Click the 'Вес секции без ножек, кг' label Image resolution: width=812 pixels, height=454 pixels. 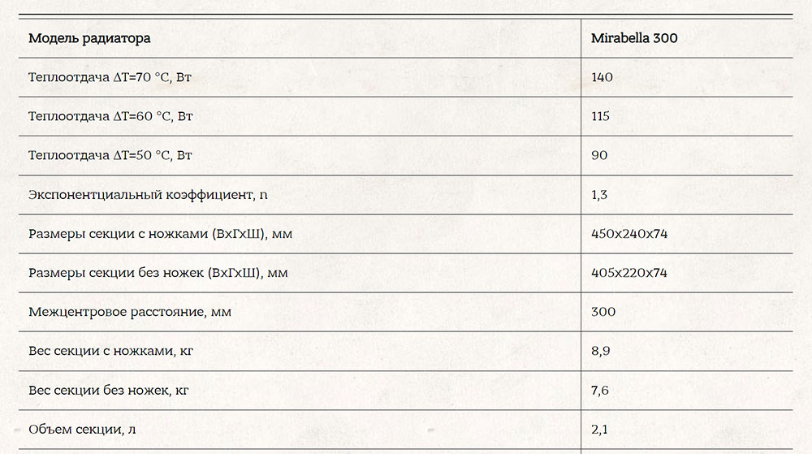click(x=109, y=391)
